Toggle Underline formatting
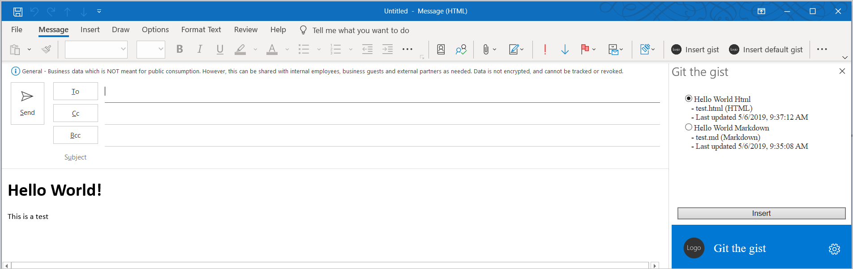 (x=220, y=49)
